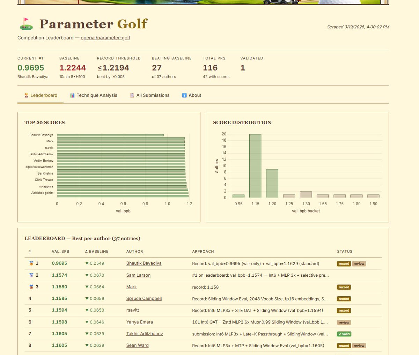Click the APPROACH column header
This screenshot has height=355, width=419.
click(x=203, y=251)
